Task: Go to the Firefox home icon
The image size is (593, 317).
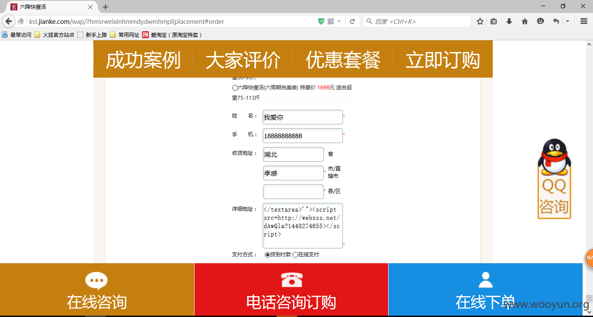Action: 525,21
